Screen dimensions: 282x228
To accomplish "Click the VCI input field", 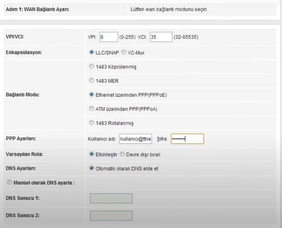I will pyautogui.click(x=160, y=37).
